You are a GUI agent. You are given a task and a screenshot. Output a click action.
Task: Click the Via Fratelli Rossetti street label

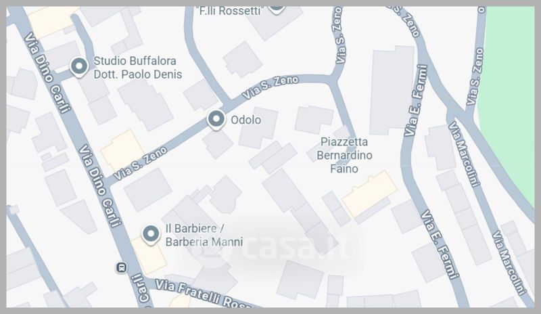(204, 294)
